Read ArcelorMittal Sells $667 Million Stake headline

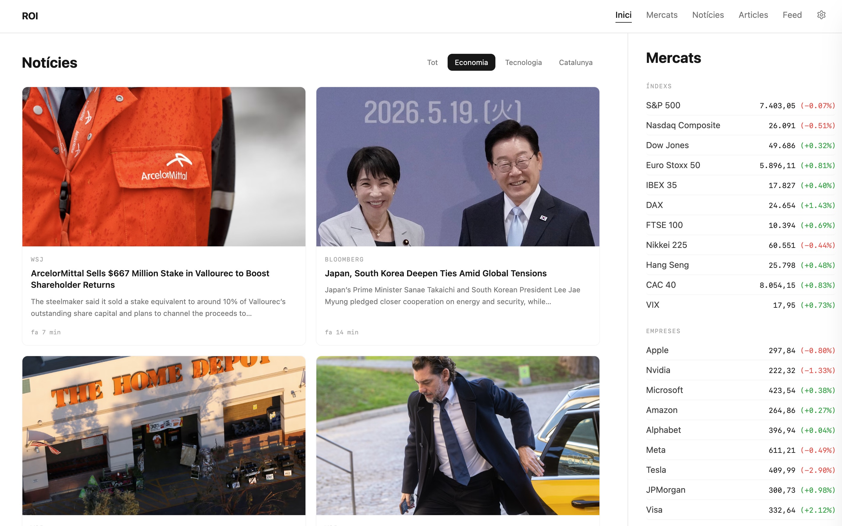[x=150, y=279]
